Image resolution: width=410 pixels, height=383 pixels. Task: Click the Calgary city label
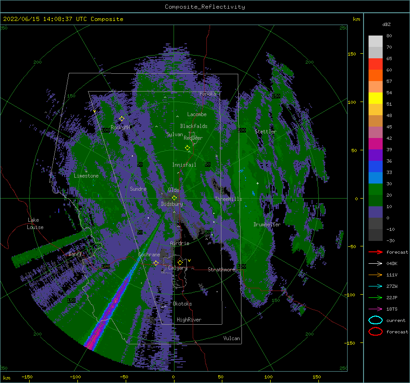(x=178, y=268)
